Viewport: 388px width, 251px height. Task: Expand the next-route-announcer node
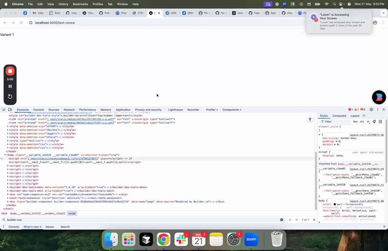(8, 198)
